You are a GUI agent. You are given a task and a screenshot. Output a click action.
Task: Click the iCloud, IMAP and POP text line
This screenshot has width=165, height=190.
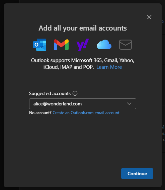click(69, 67)
